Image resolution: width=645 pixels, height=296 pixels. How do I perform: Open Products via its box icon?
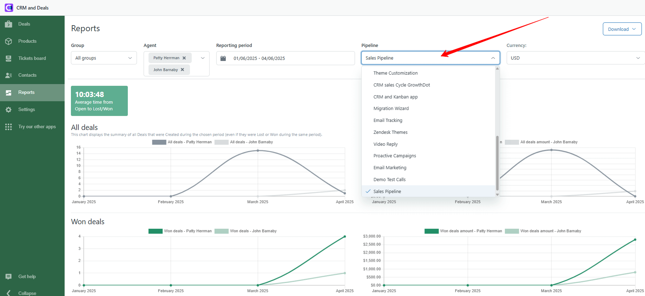pyautogui.click(x=9, y=41)
